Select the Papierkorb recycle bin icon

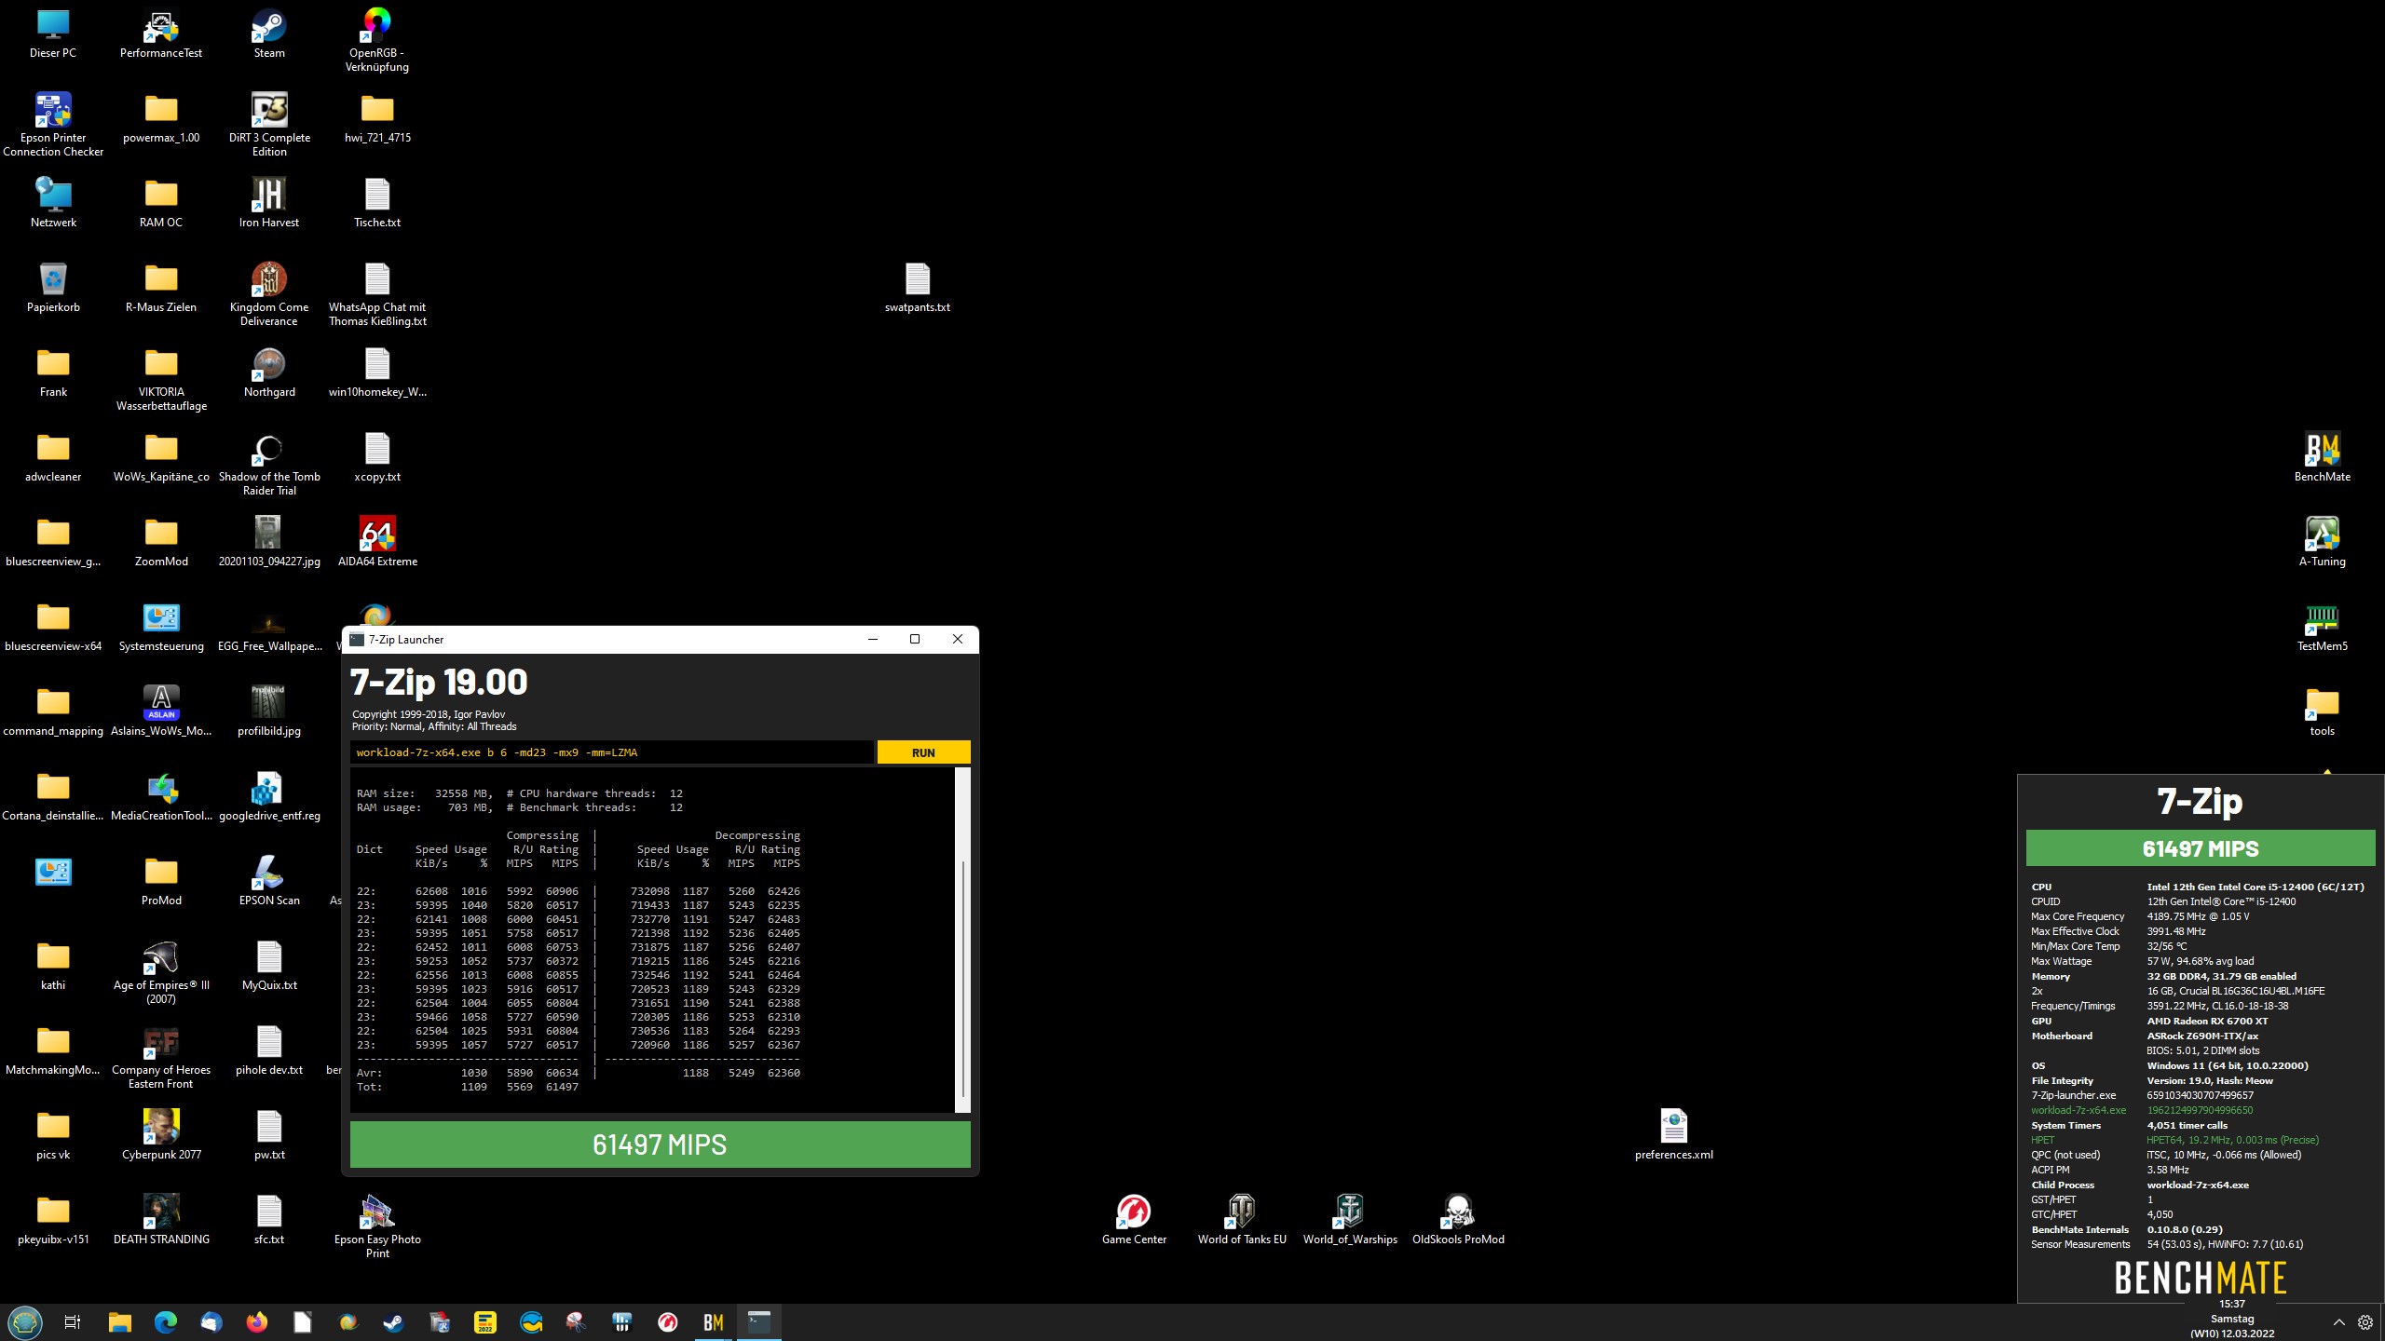[53, 288]
